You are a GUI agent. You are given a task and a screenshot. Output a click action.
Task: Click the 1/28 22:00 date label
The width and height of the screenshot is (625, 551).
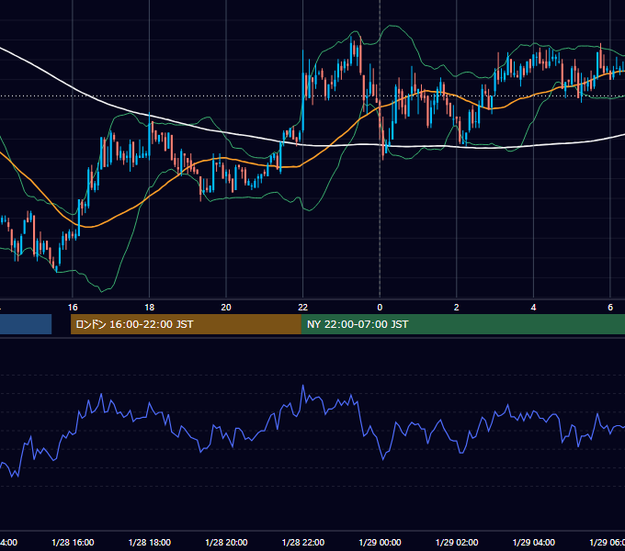[303, 543]
